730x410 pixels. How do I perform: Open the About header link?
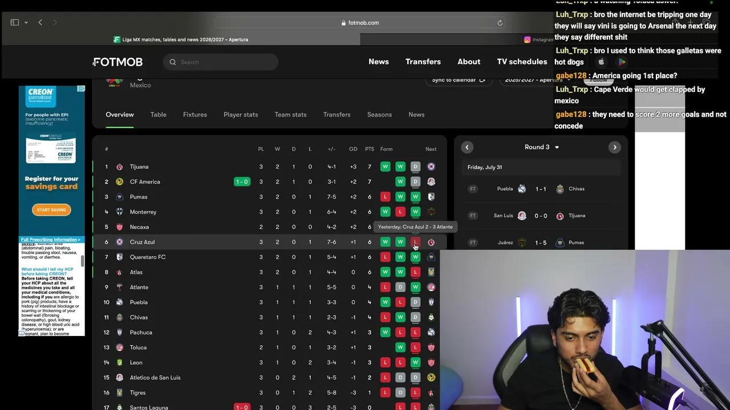tap(469, 61)
